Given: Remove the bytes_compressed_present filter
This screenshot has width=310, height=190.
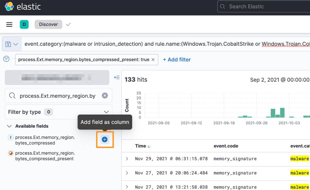Looking at the screenshot, I should [x=153, y=60].
